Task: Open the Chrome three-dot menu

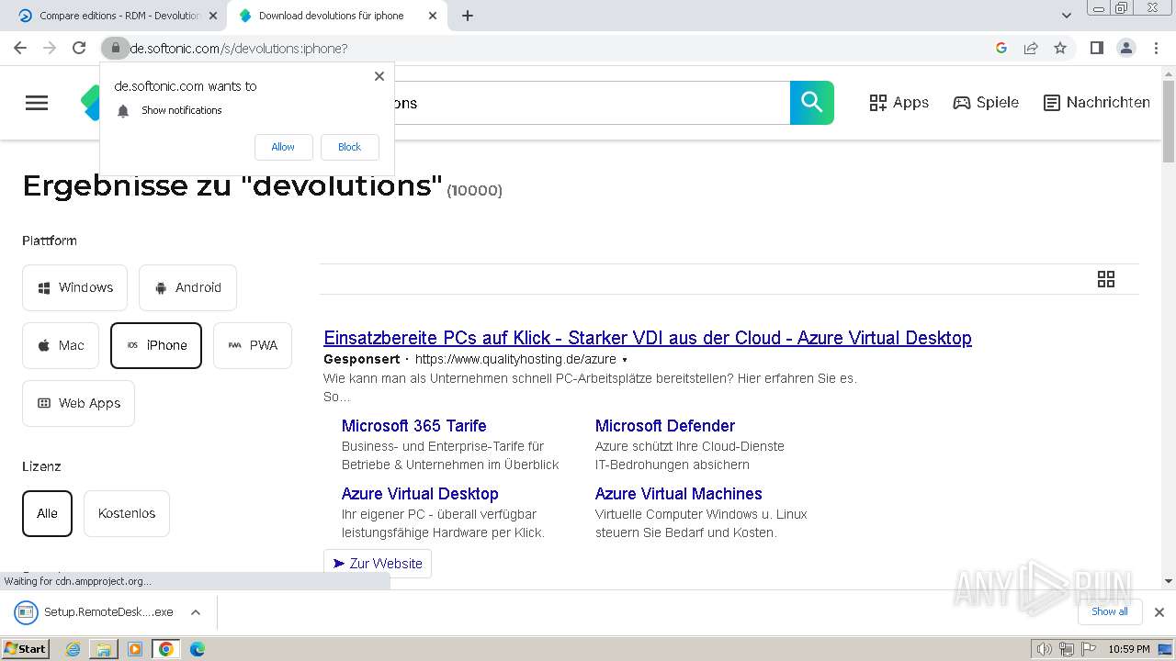Action: pyautogui.click(x=1156, y=48)
